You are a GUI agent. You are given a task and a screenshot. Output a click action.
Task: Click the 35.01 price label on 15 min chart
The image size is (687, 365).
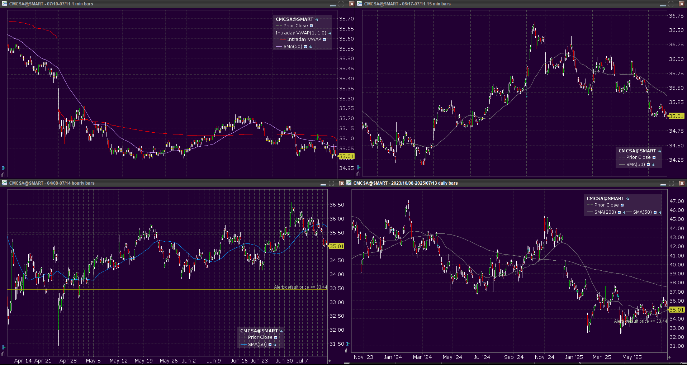click(x=676, y=116)
